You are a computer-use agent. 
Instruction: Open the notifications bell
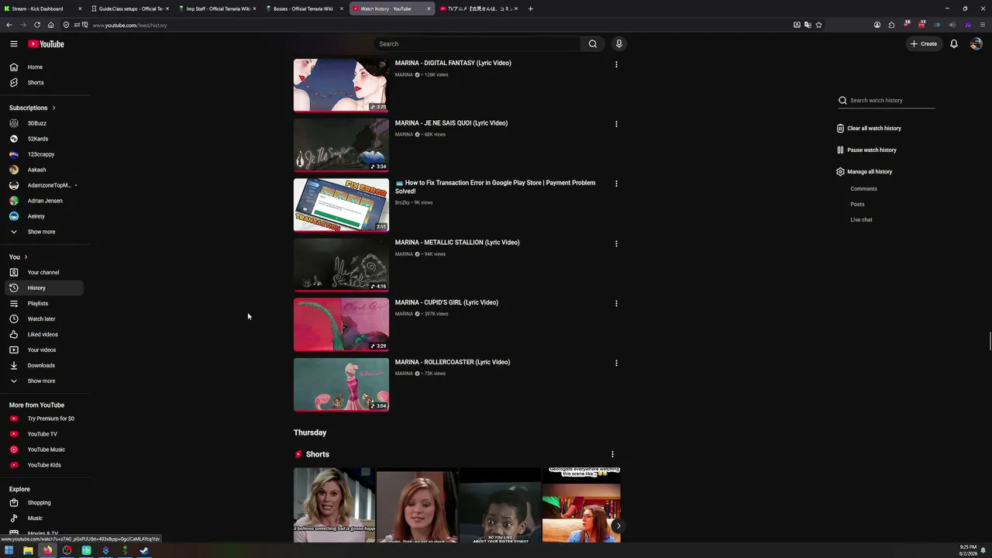[954, 44]
